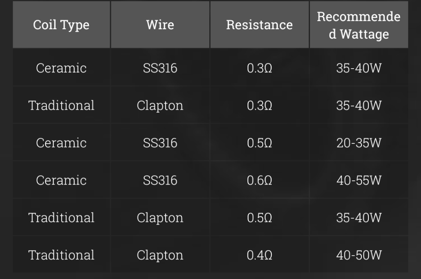Click the 40-55W wattage cell
The height and width of the screenshot is (279, 421).
359,180
